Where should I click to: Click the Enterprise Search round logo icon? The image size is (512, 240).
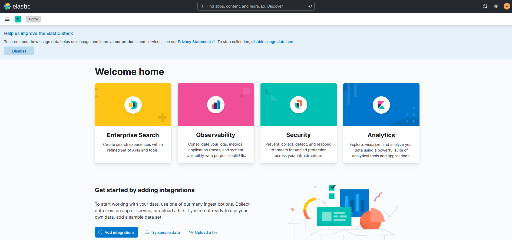tap(133, 105)
